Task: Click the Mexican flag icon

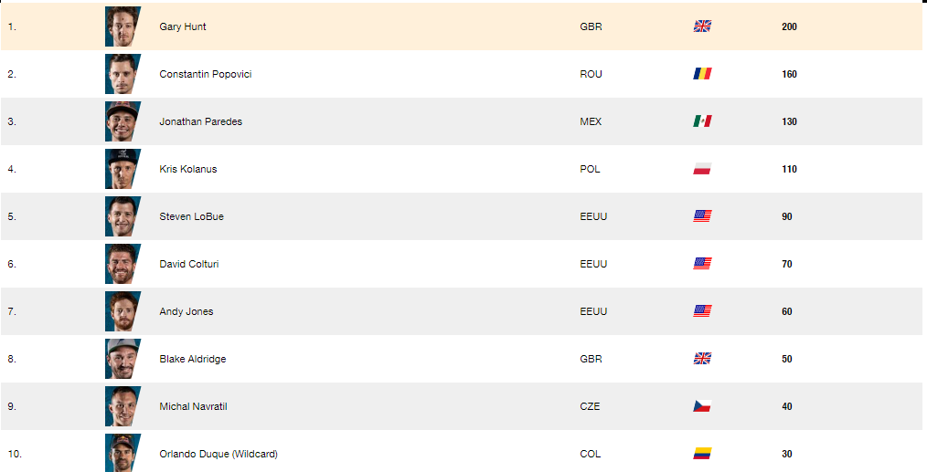Action: click(x=702, y=121)
